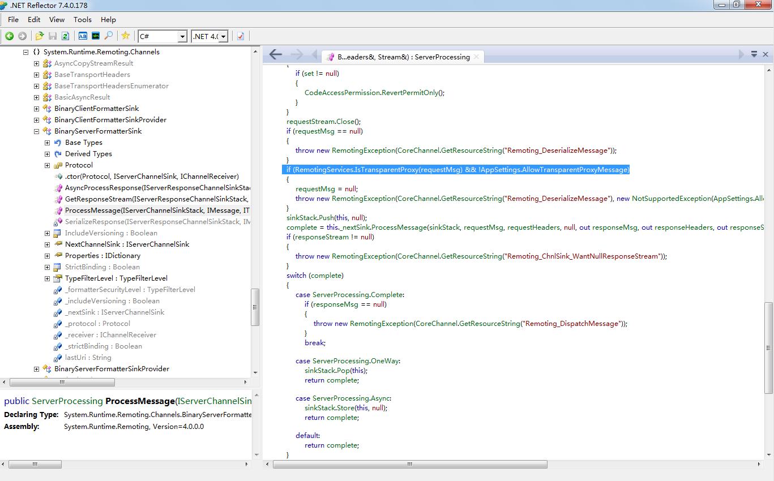774x481 pixels.
Task: Click the Derived Types node icon
Action: point(58,154)
